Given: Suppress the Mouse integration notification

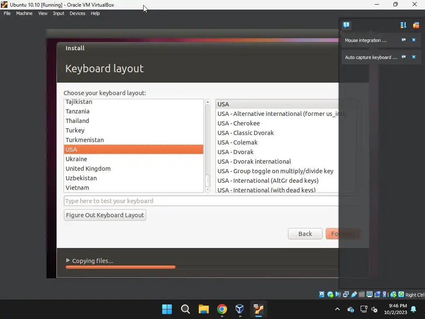Looking at the screenshot, I should click(403, 40).
